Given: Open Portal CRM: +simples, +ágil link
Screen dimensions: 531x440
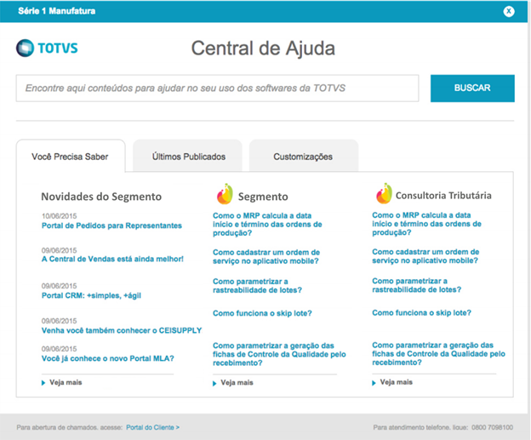Looking at the screenshot, I should pos(91,295).
